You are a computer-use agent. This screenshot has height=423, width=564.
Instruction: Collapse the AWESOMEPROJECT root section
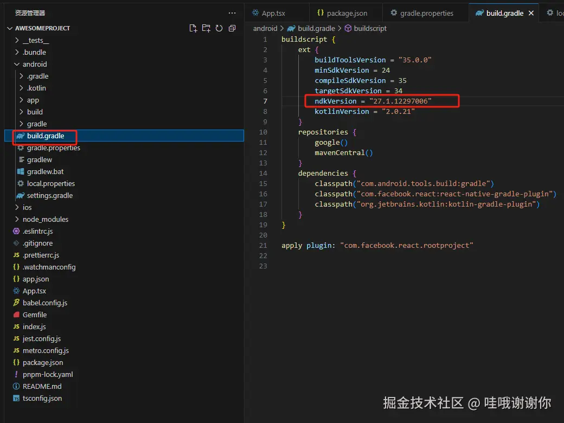coord(10,28)
